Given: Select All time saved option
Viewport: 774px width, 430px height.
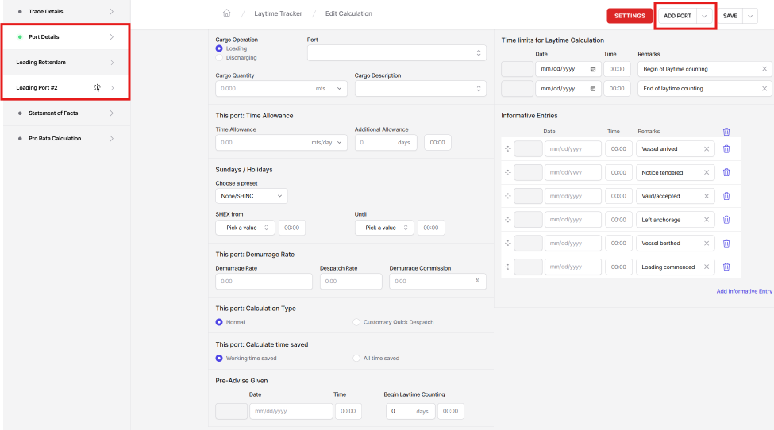Looking at the screenshot, I should pyautogui.click(x=356, y=359).
